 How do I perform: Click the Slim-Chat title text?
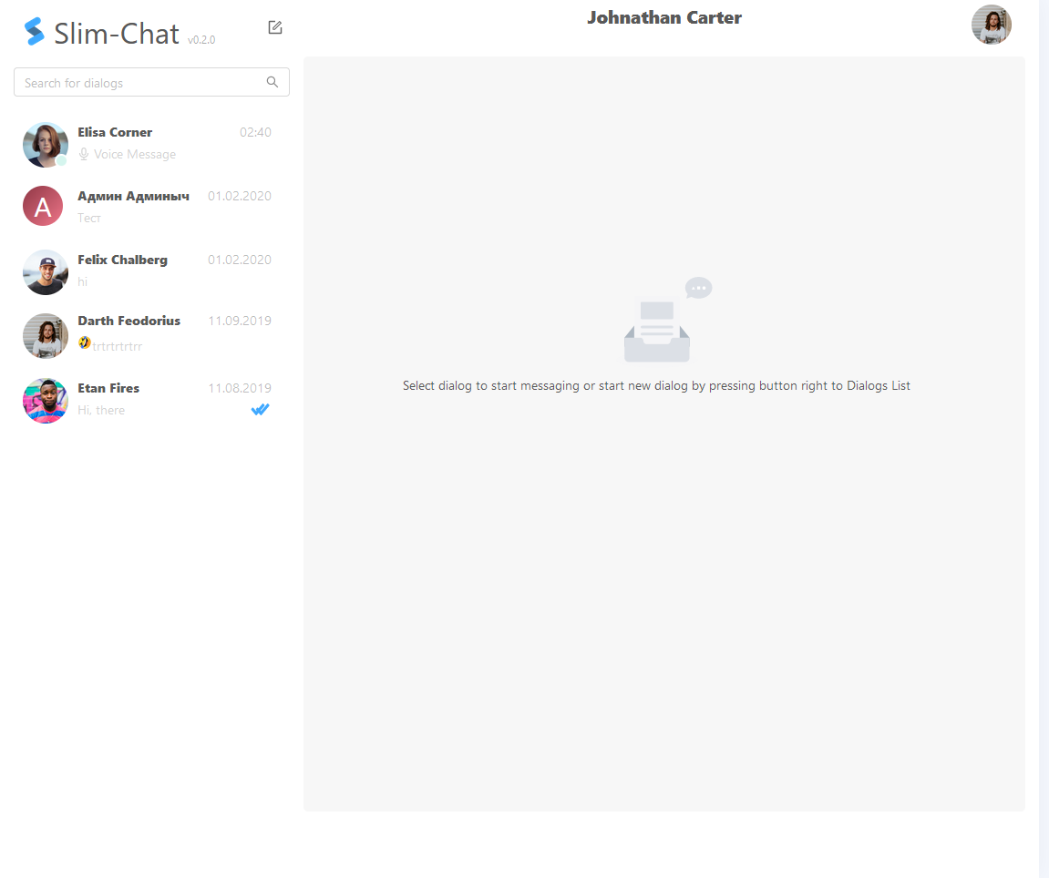(x=117, y=33)
